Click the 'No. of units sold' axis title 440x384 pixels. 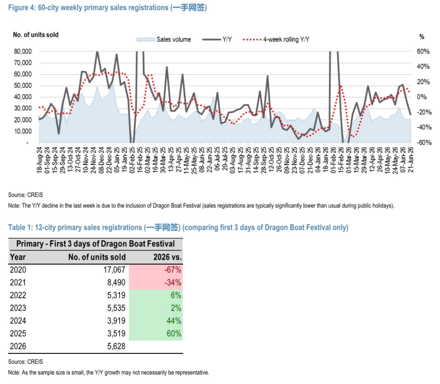(36, 35)
